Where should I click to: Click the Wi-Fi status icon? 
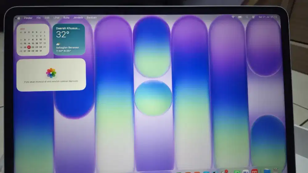click(233, 17)
